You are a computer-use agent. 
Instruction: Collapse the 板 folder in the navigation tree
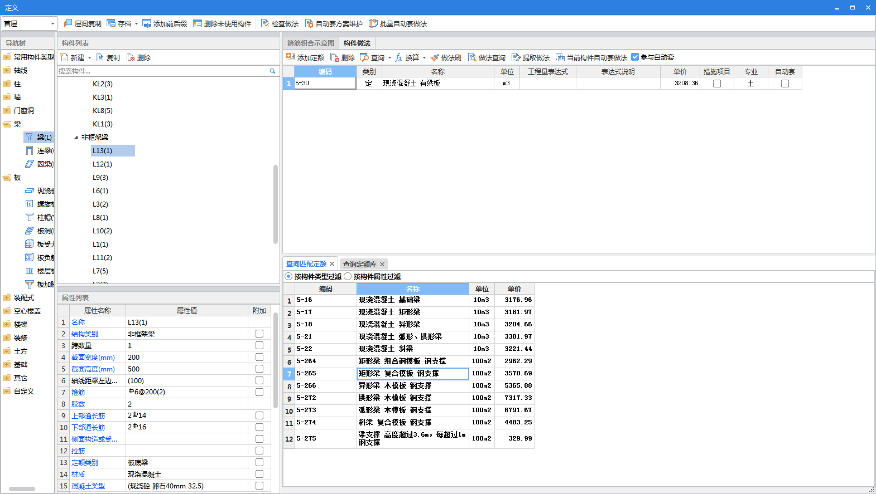coord(7,177)
